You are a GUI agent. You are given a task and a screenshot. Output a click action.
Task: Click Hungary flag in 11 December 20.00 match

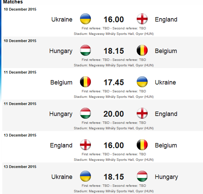85,113
